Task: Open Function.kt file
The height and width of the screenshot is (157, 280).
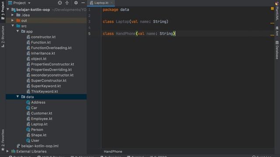Action: tap(41, 42)
